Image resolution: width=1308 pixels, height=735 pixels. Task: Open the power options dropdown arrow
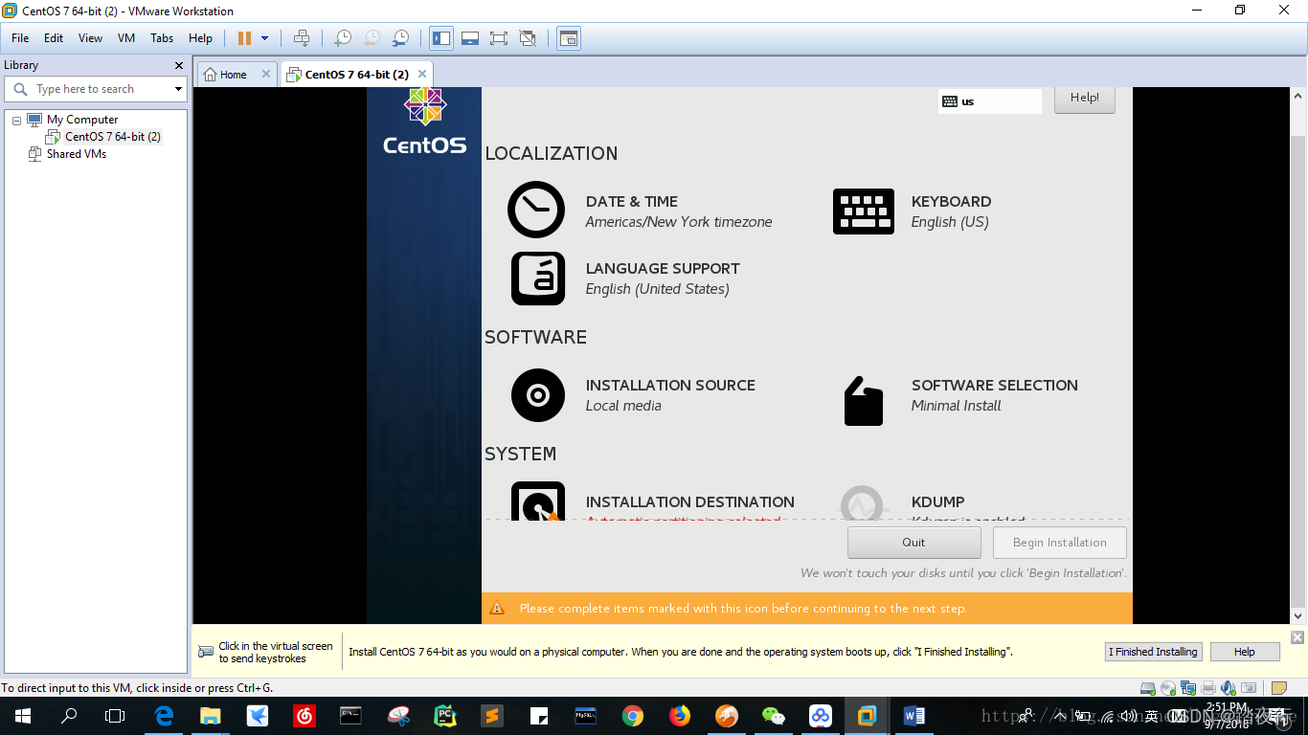pyautogui.click(x=265, y=38)
